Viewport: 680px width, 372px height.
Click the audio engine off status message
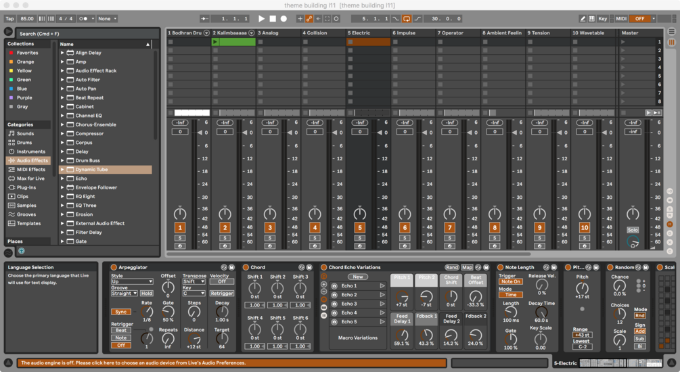pos(231,363)
